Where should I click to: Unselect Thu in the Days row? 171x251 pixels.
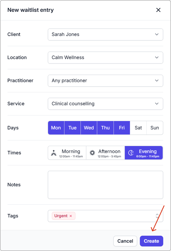(x=105, y=128)
